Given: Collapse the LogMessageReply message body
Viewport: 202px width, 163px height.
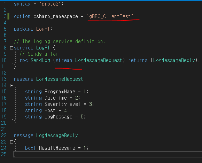Looking at the screenshot, I should point(11,142).
